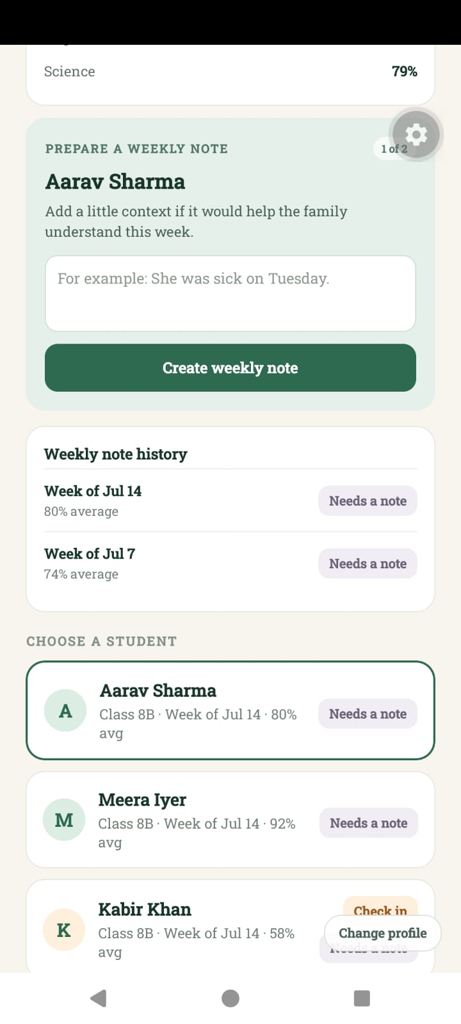
Task: Open the floating settings gear icon
Action: pos(416,134)
